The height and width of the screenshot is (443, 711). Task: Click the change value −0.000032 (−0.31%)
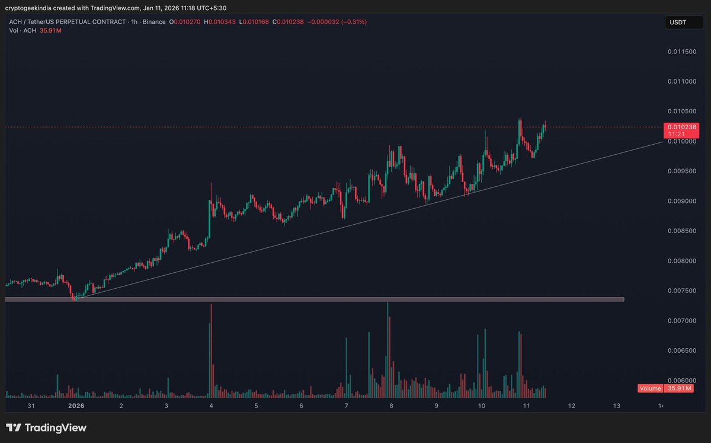[x=337, y=22]
